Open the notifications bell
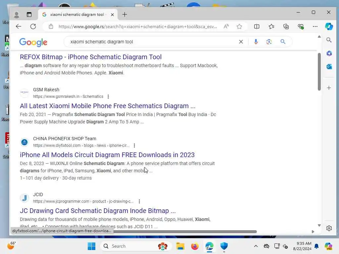339x254 pixels. tap(316, 246)
